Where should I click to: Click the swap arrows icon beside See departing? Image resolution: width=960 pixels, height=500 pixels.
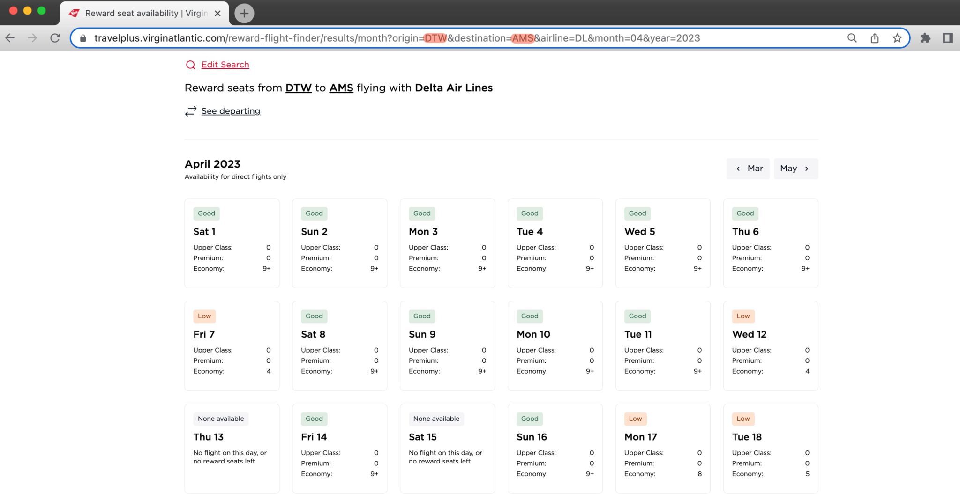pyautogui.click(x=190, y=111)
